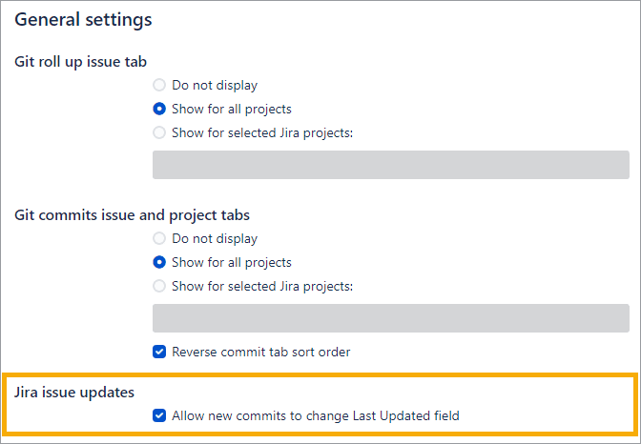This screenshot has width=641, height=444.
Task: Choose "Show for all projects" radio under Git commits
Action: point(159,263)
